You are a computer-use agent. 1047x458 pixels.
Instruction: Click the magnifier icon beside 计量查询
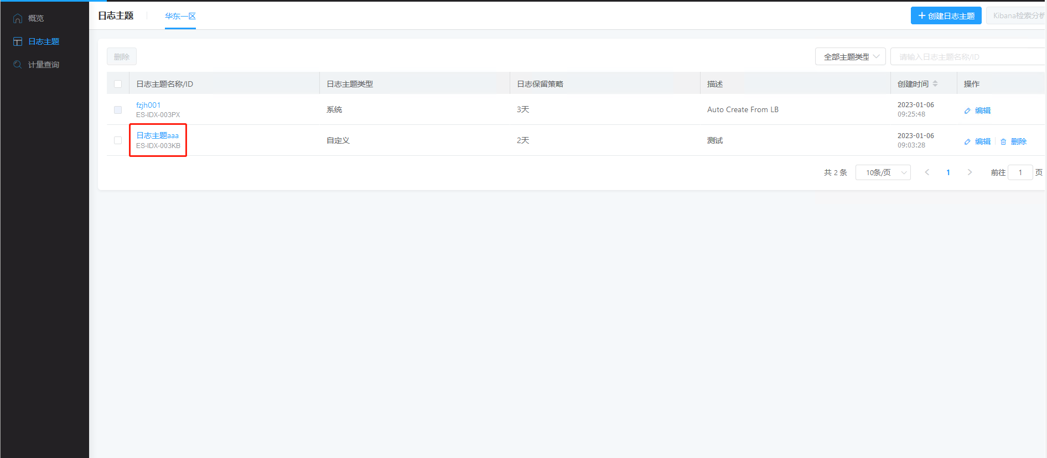[18, 65]
